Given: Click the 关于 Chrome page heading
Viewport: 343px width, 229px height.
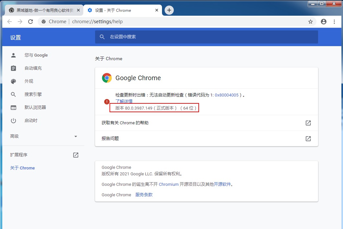Looking at the screenshot, I should 109,59.
